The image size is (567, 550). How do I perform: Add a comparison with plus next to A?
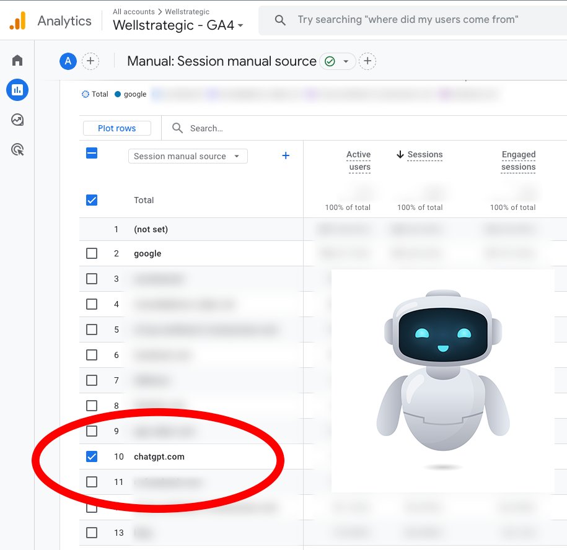pos(90,61)
